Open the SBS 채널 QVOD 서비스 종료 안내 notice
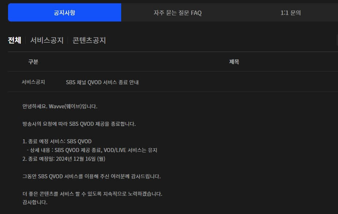The image size is (338, 214). tap(102, 82)
